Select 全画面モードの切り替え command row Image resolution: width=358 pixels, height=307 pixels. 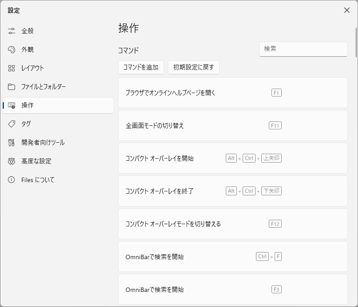click(x=232, y=125)
